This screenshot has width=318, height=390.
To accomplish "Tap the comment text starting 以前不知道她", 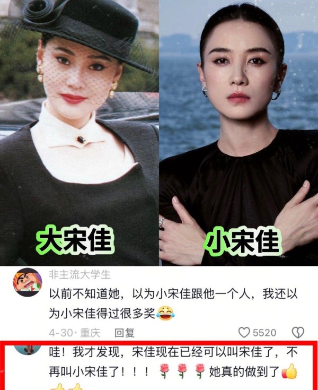I will pyautogui.click(x=173, y=304).
